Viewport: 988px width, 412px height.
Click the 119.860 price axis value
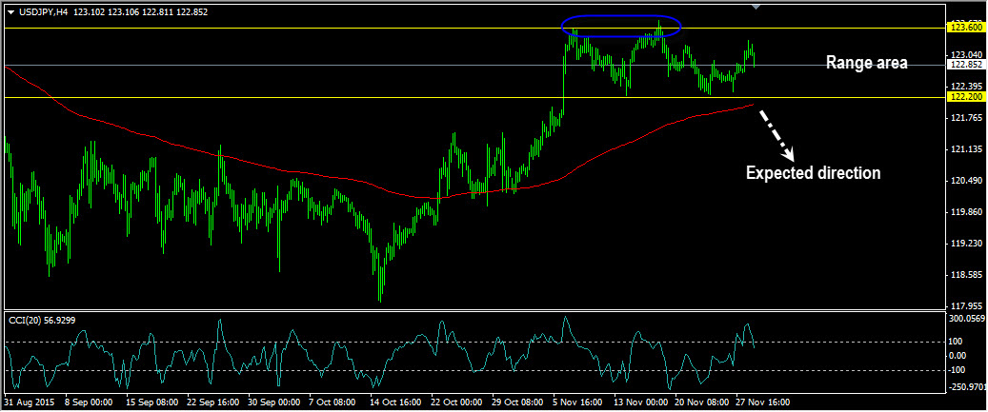[967, 212]
